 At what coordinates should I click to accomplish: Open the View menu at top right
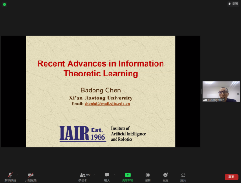[233, 4]
